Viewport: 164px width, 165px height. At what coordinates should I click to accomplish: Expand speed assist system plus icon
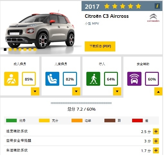click(x=157, y=132)
